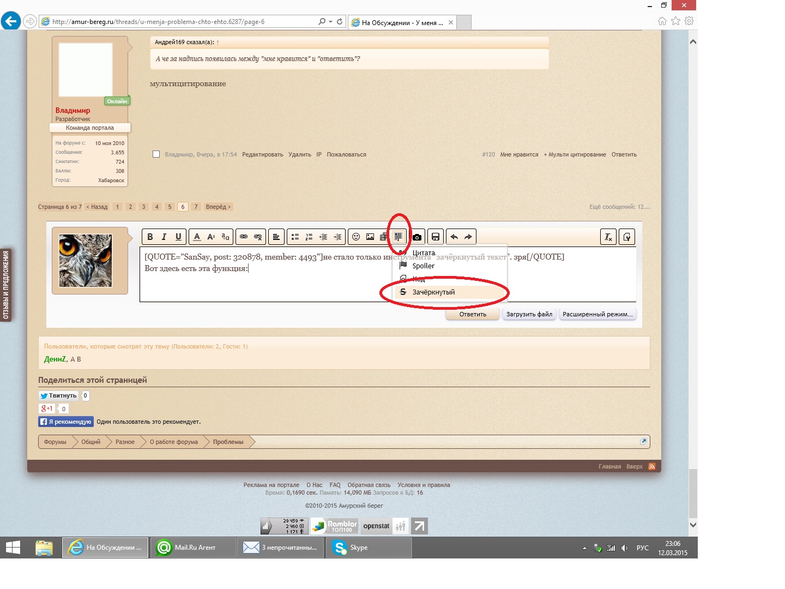This screenshot has width=785, height=589.
Task: Go to the Назад previous page link
Action: point(97,207)
